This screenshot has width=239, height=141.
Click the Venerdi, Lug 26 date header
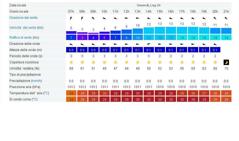pos(149,5)
